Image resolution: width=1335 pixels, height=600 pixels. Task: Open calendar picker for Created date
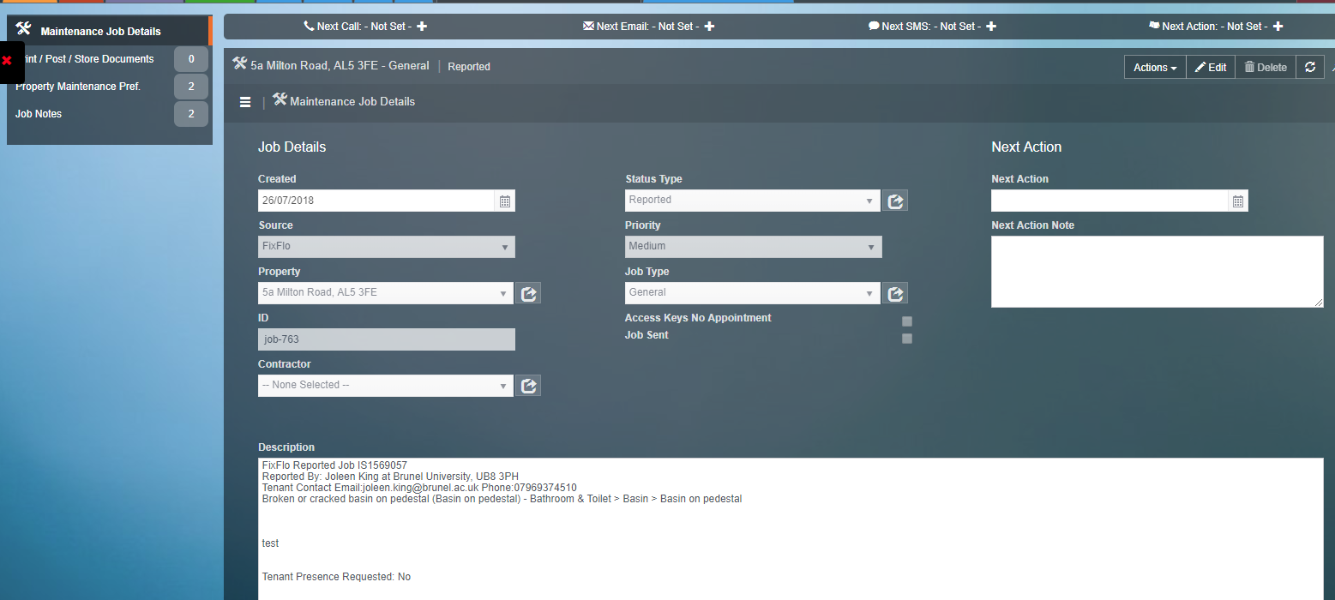(505, 201)
